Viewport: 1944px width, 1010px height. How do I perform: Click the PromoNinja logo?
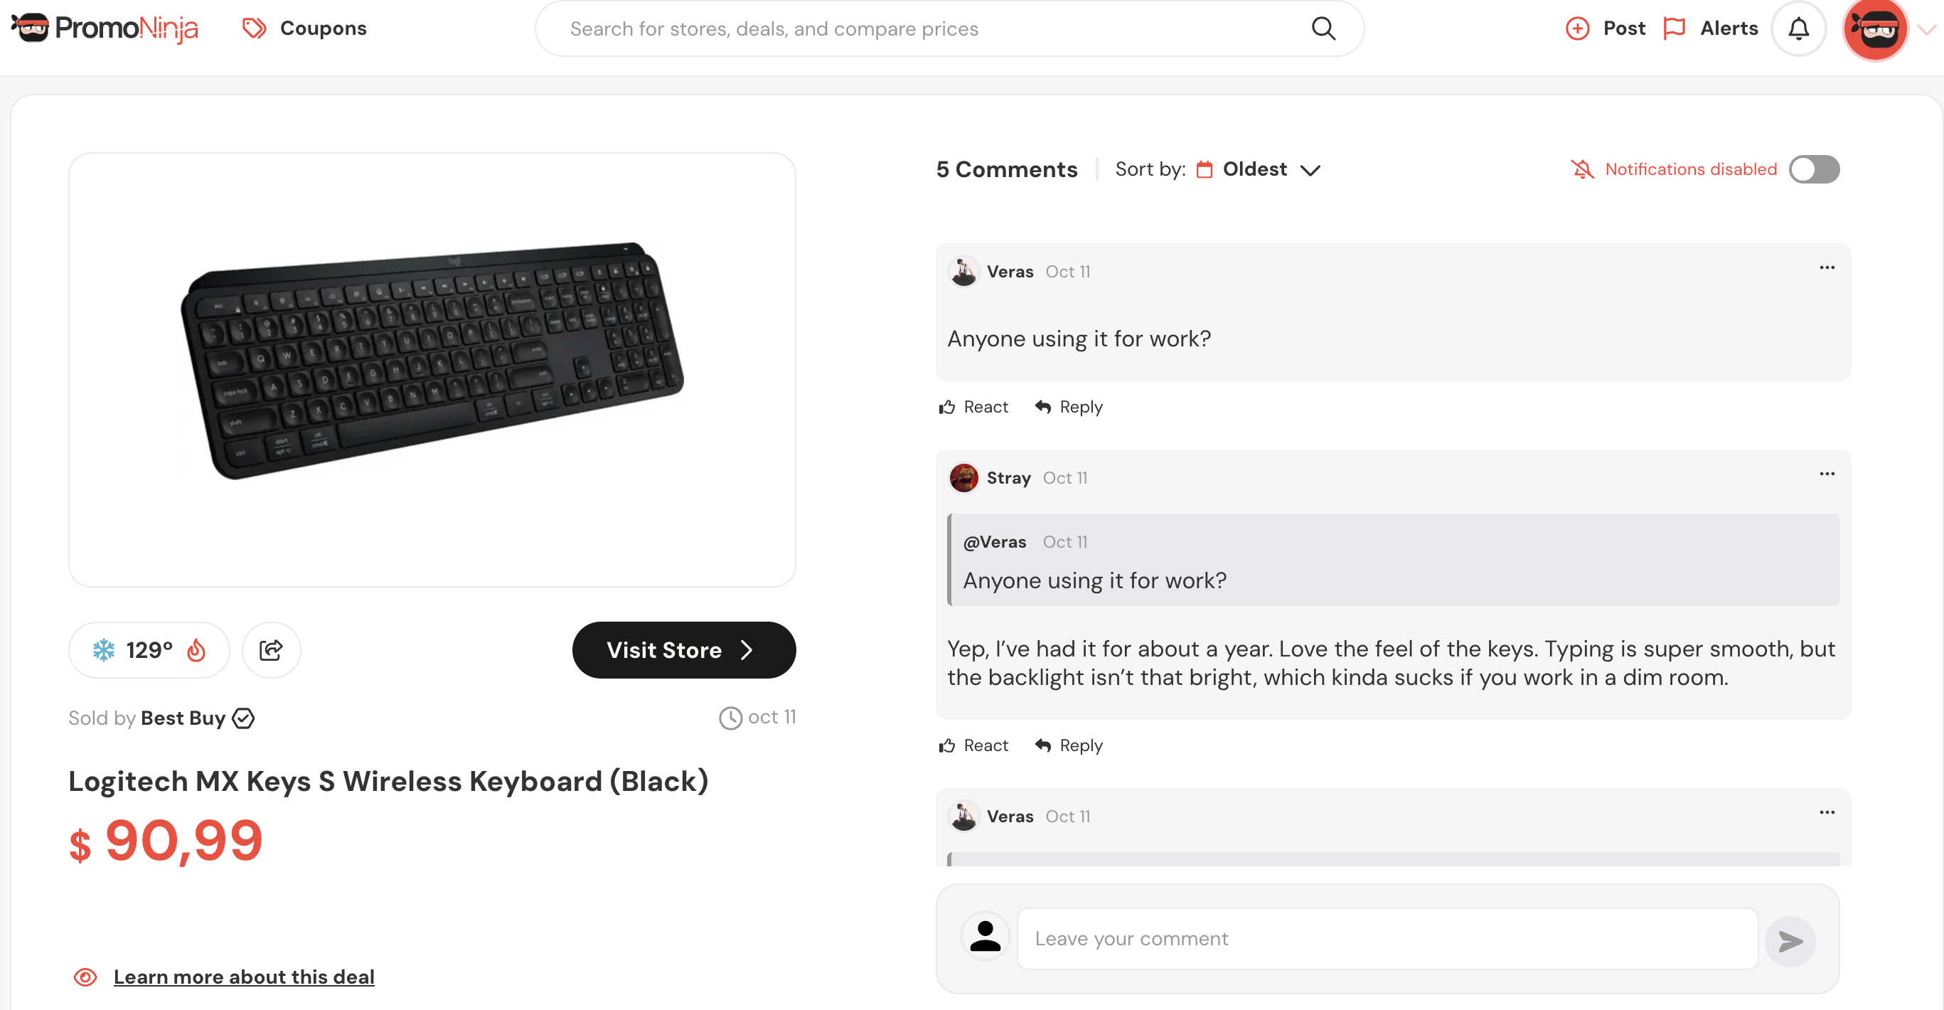pyautogui.click(x=105, y=28)
